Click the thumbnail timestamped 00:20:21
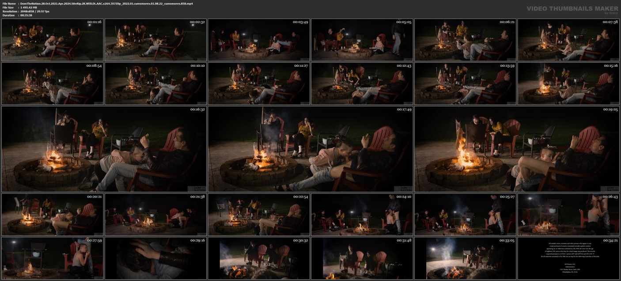 pos(52,214)
